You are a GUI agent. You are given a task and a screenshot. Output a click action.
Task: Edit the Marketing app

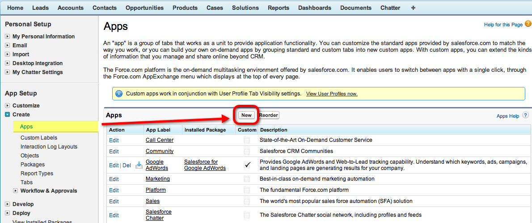[x=114, y=179]
